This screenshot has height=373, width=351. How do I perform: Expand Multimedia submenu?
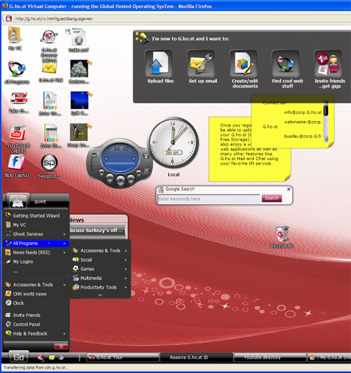[x=100, y=278]
